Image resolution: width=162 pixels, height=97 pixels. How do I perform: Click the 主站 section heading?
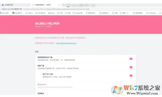click(x=37, y=51)
